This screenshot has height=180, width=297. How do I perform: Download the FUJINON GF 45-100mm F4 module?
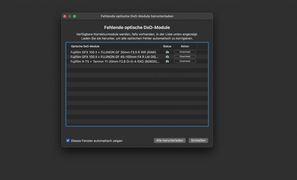pos(185,56)
